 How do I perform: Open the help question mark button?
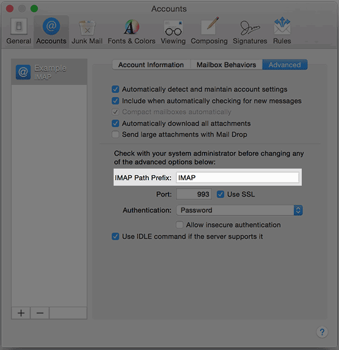point(322,332)
